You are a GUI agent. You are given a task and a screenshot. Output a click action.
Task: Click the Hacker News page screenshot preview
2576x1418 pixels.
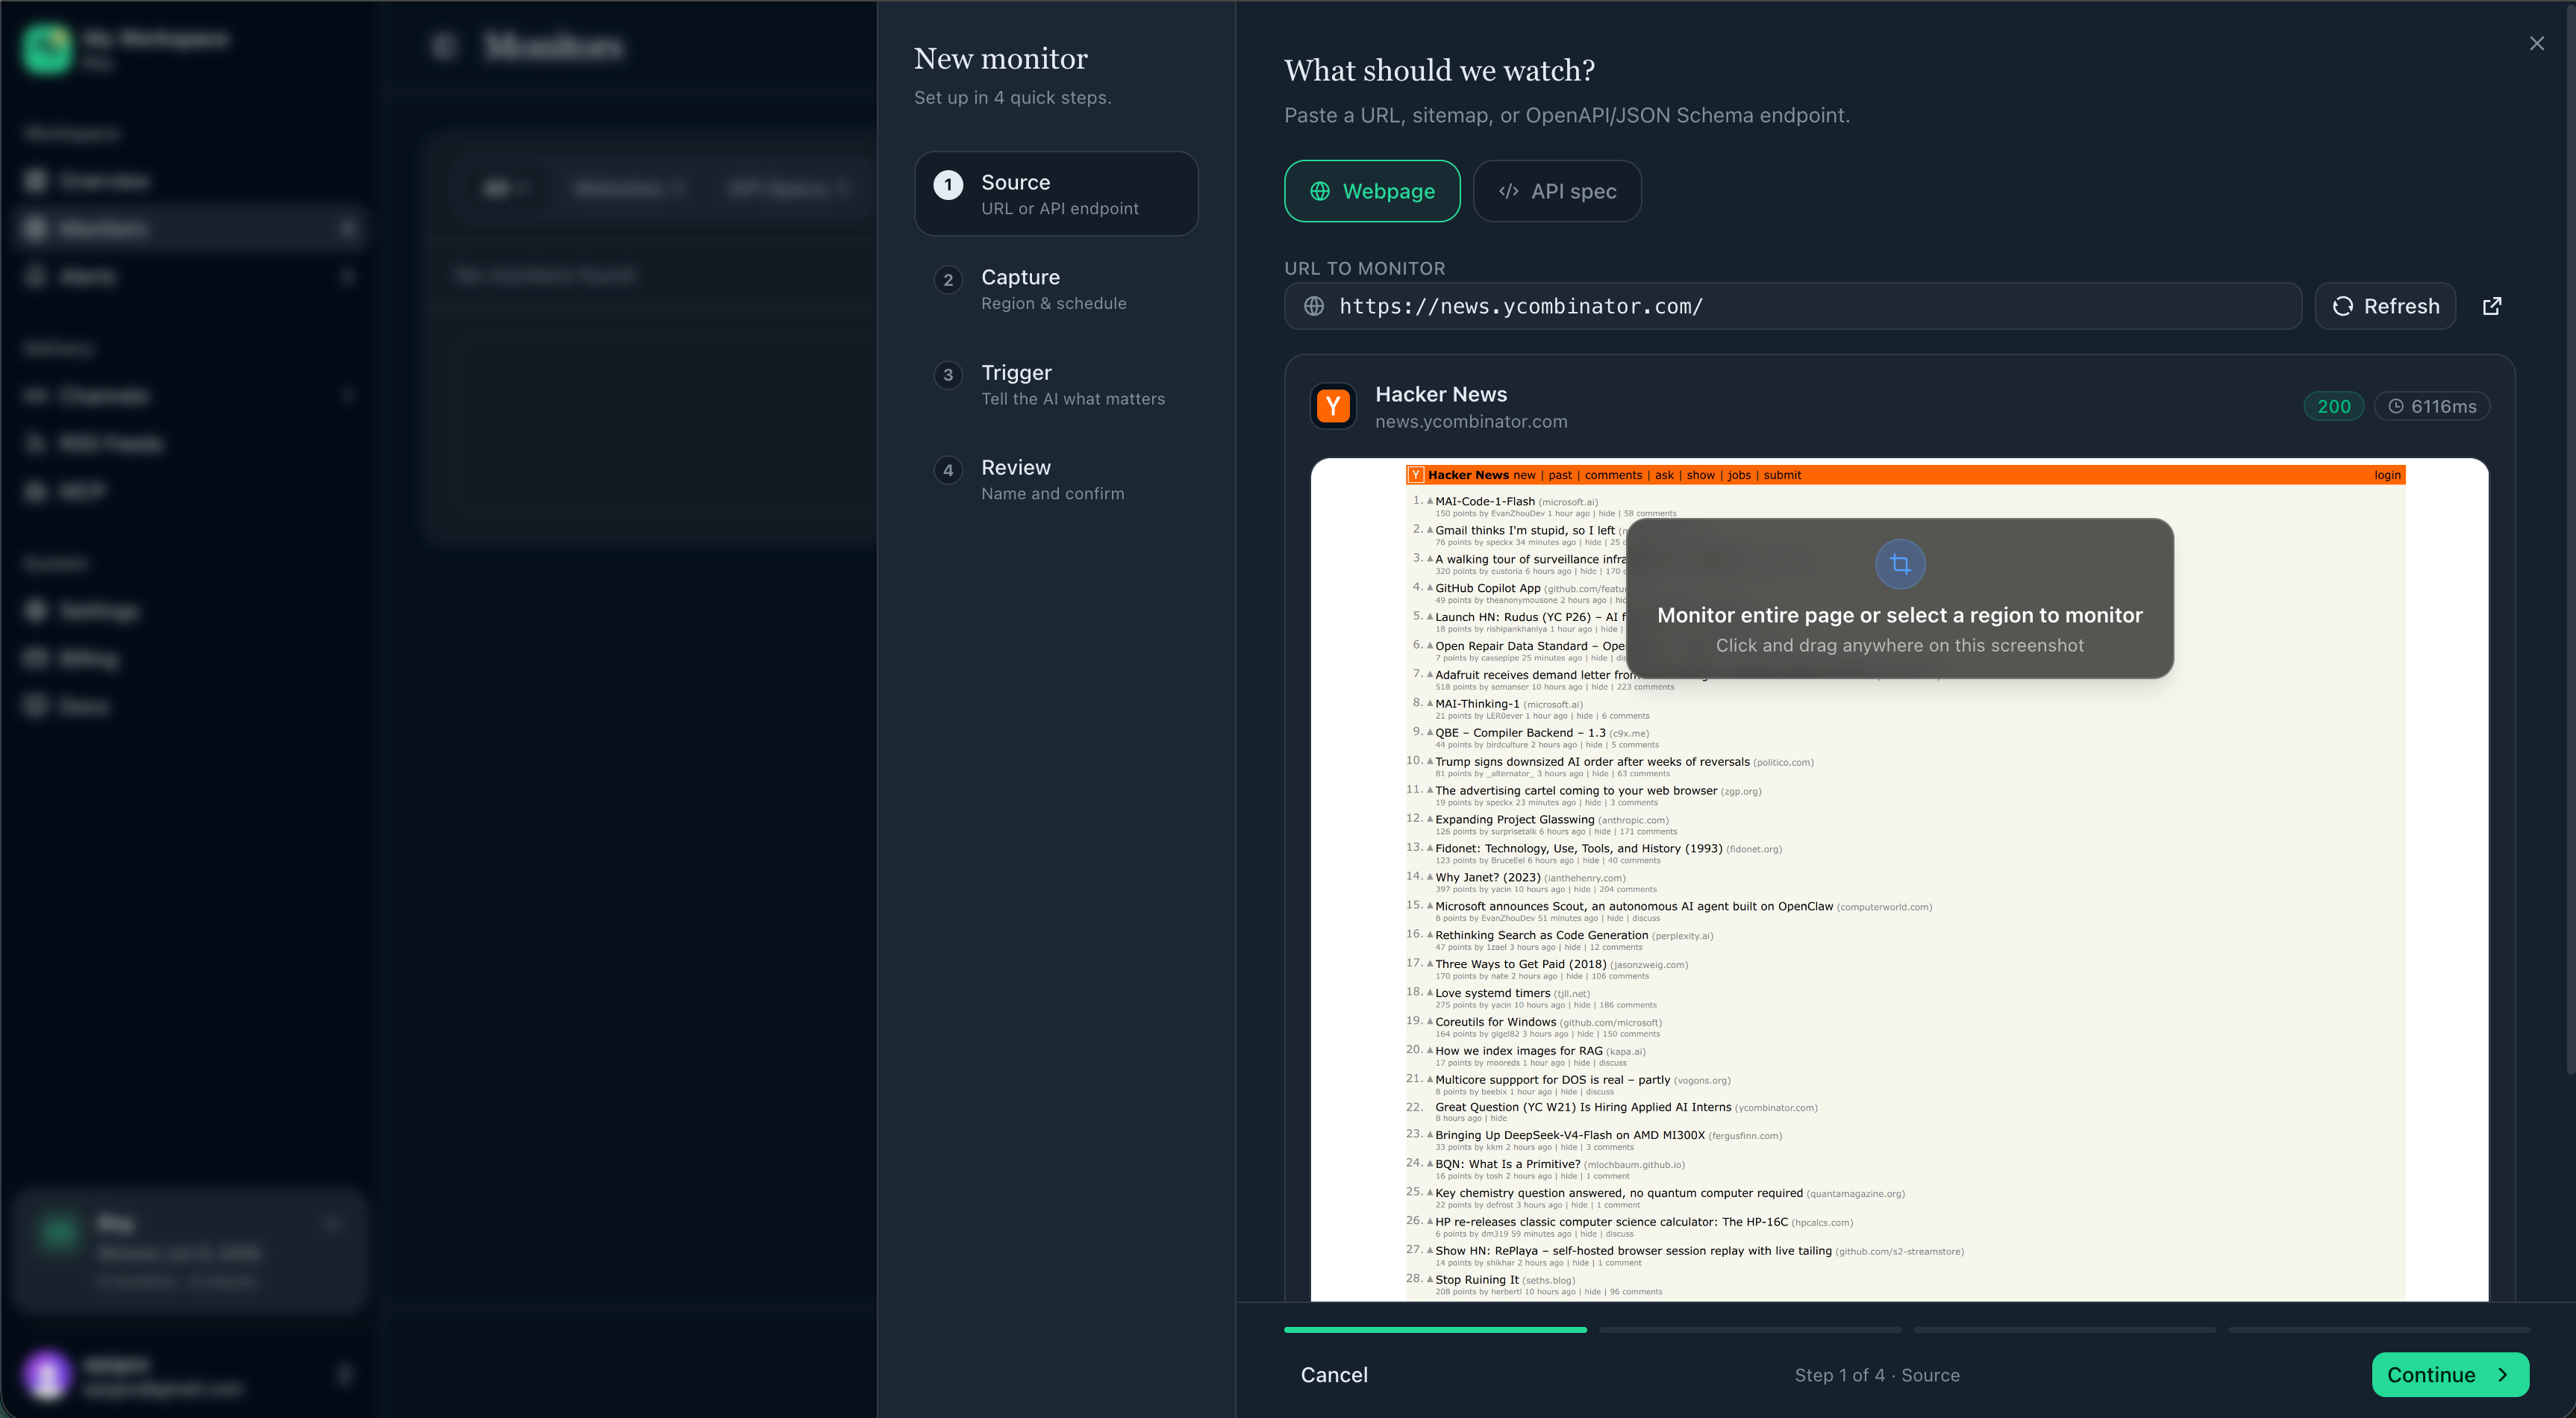coord(1899,880)
